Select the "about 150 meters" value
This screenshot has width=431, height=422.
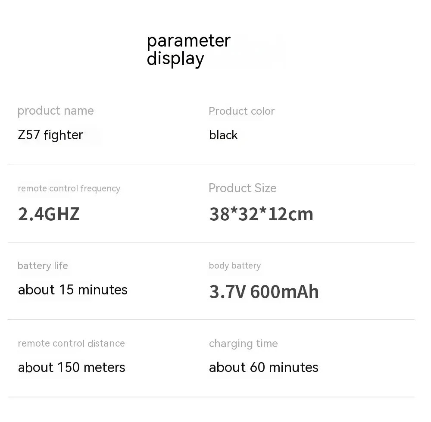tap(72, 367)
